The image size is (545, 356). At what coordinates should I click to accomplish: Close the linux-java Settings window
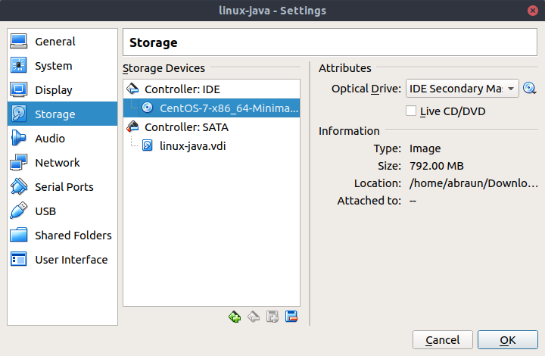(532, 11)
